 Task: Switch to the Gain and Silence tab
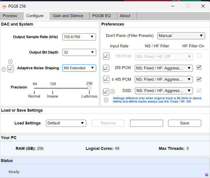(x=68, y=16)
